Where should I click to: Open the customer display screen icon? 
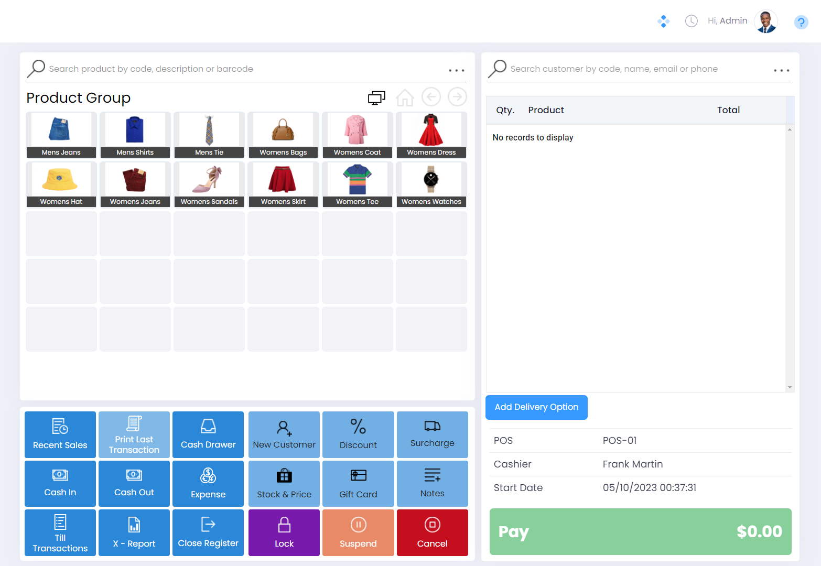[376, 97]
